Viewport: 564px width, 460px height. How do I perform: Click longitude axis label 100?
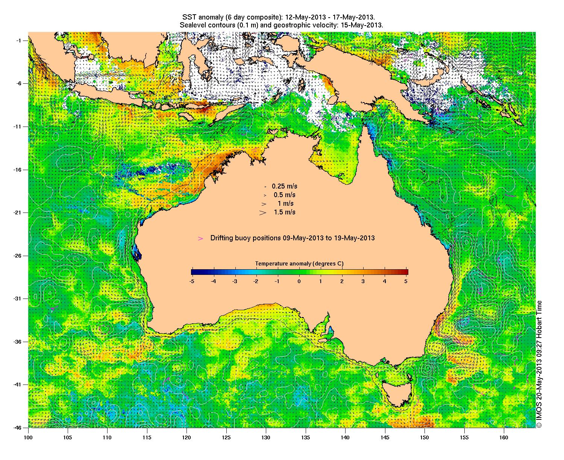tap(28, 437)
